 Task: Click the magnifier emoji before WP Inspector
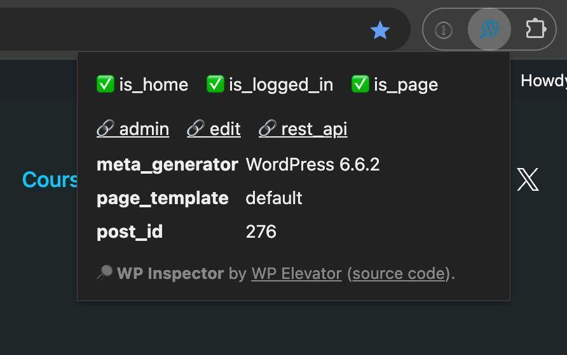click(x=105, y=273)
